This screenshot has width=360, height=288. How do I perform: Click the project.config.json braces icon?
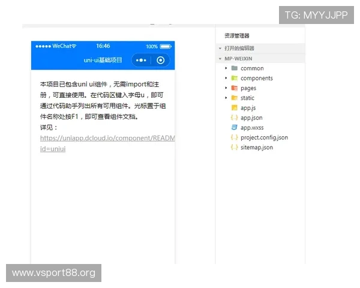click(x=235, y=137)
